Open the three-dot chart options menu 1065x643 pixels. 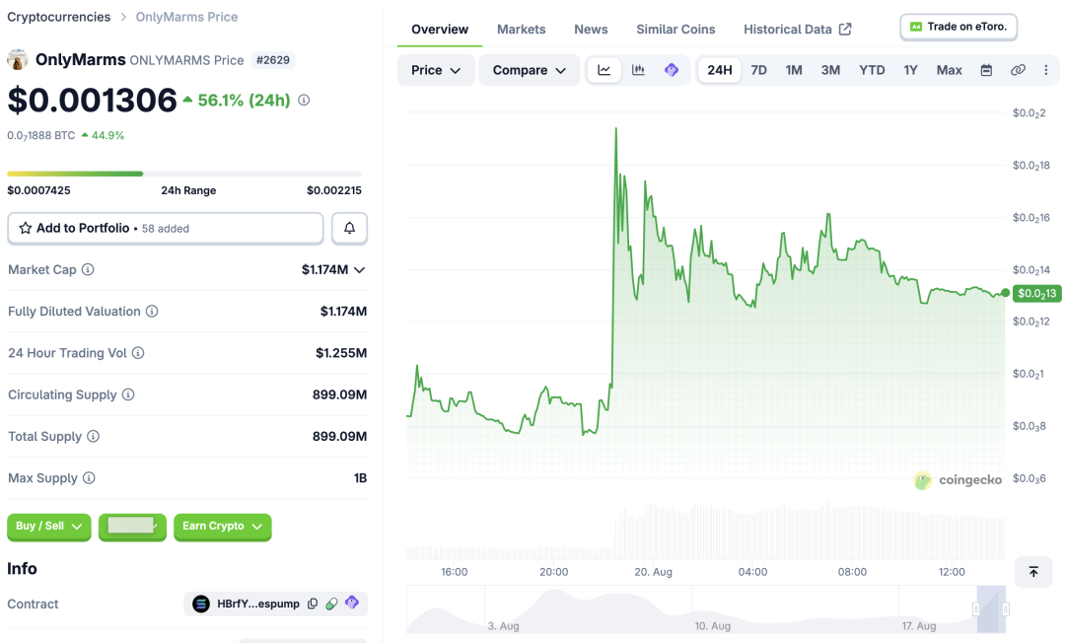1046,70
